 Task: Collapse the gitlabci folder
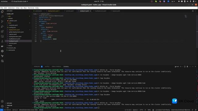(x=11, y=18)
